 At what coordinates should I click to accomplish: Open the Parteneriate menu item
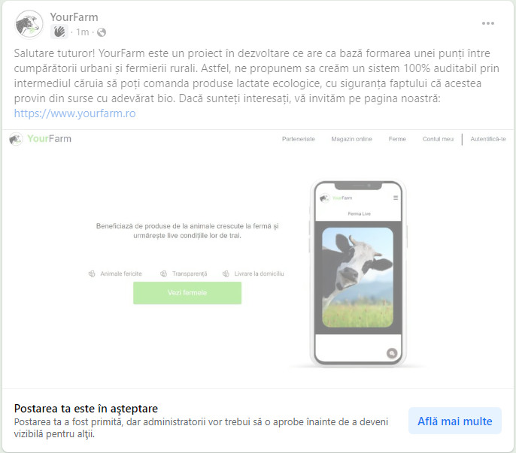click(298, 139)
